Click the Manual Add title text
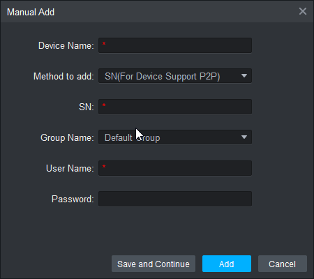The image size is (314, 279). tap(31, 12)
